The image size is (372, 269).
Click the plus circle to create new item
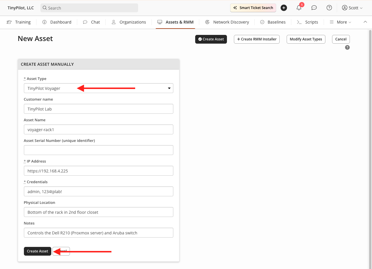(x=283, y=8)
